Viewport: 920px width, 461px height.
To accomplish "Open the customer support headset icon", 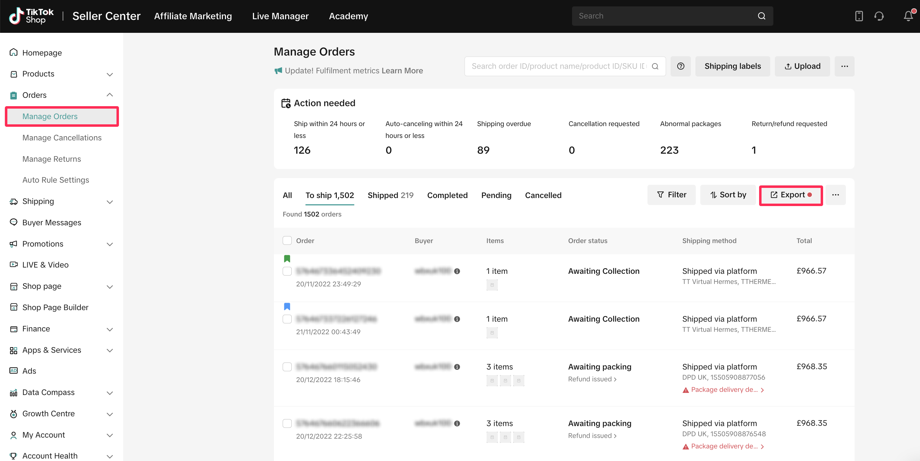I will pyautogui.click(x=879, y=16).
